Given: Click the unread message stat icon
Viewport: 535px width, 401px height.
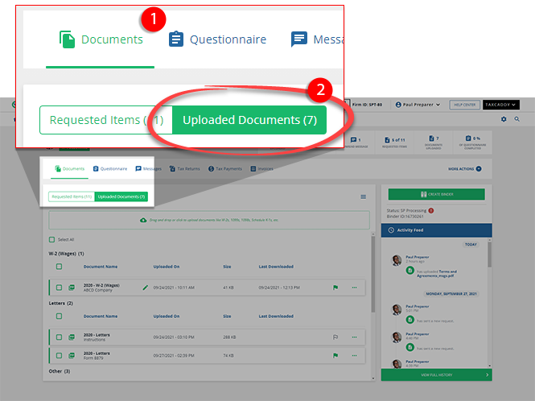Looking at the screenshot, I should click(353, 139).
